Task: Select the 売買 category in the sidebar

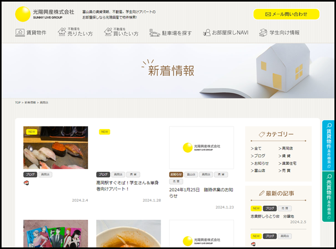Action: tap(285, 171)
